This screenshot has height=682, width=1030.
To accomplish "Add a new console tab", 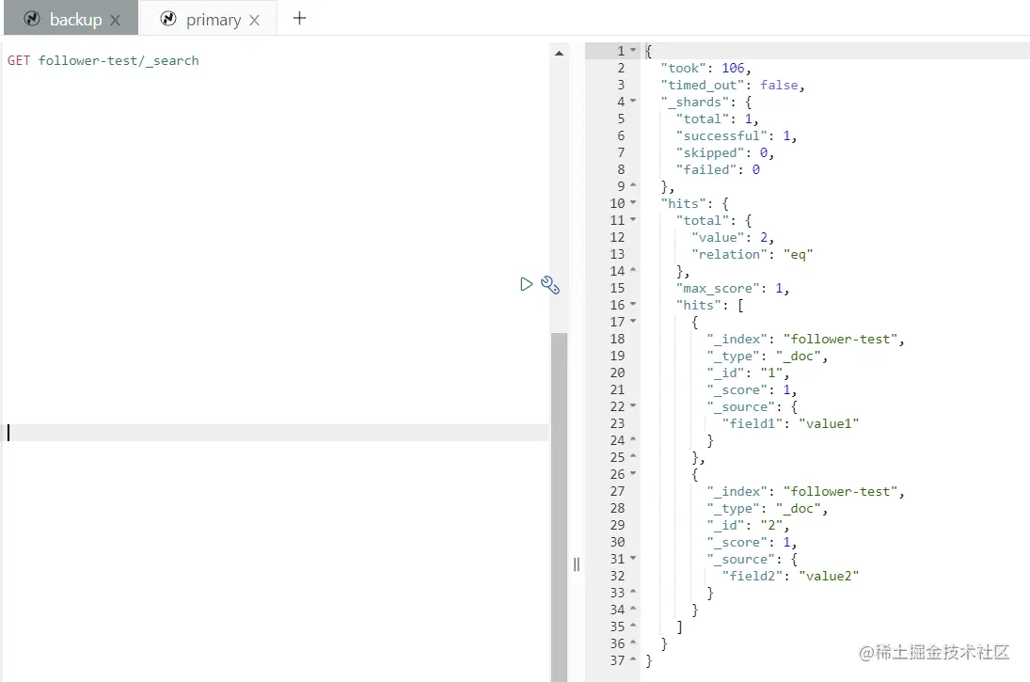I will 299,18.
